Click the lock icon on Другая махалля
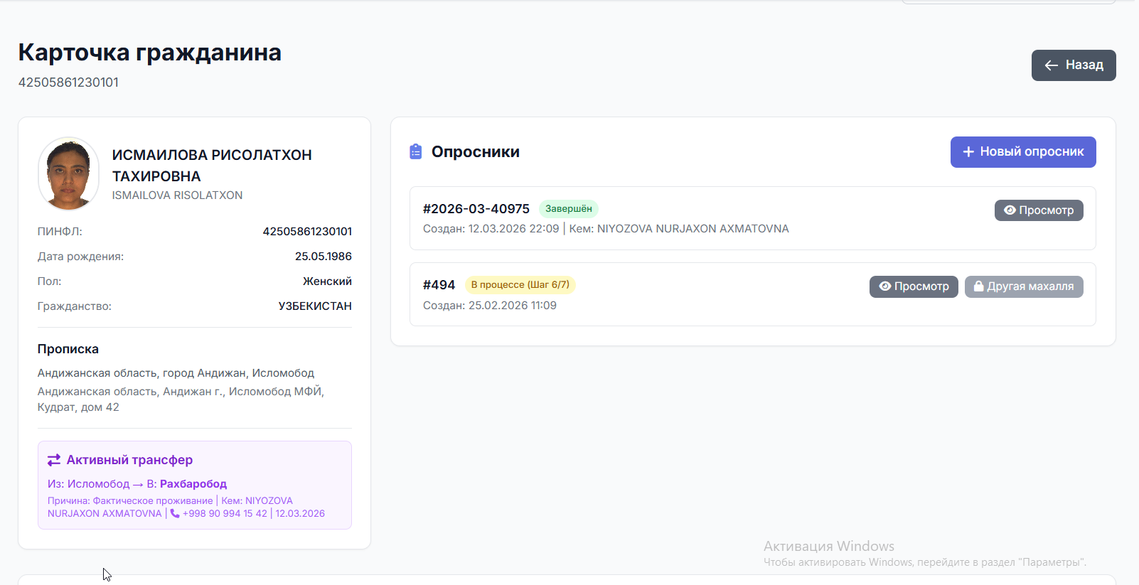1139x585 pixels. coord(978,286)
